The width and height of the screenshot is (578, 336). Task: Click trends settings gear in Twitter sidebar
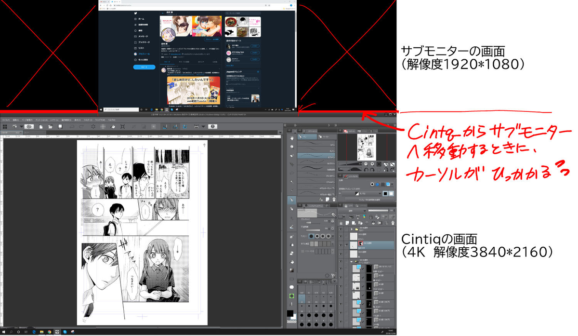coord(258,72)
